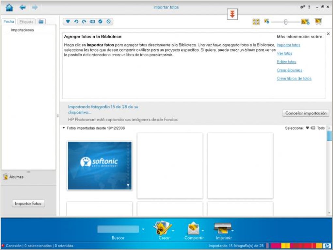Image resolution: width=333 pixels, height=250 pixels.
Task: Click the Compartir envelope icon
Action: 194,228
